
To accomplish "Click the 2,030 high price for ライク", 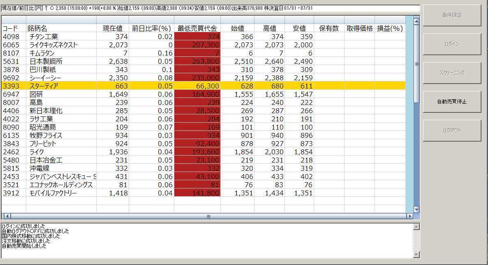I will [274, 152].
